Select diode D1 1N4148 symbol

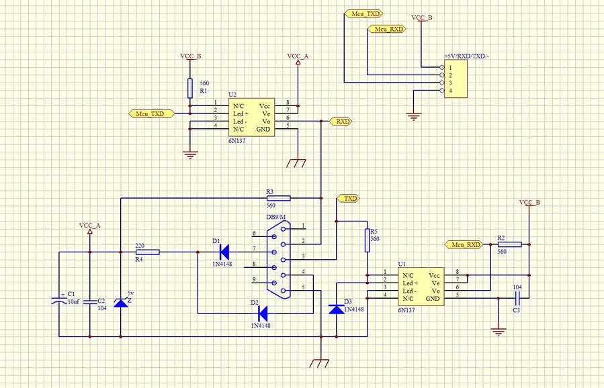coord(224,252)
